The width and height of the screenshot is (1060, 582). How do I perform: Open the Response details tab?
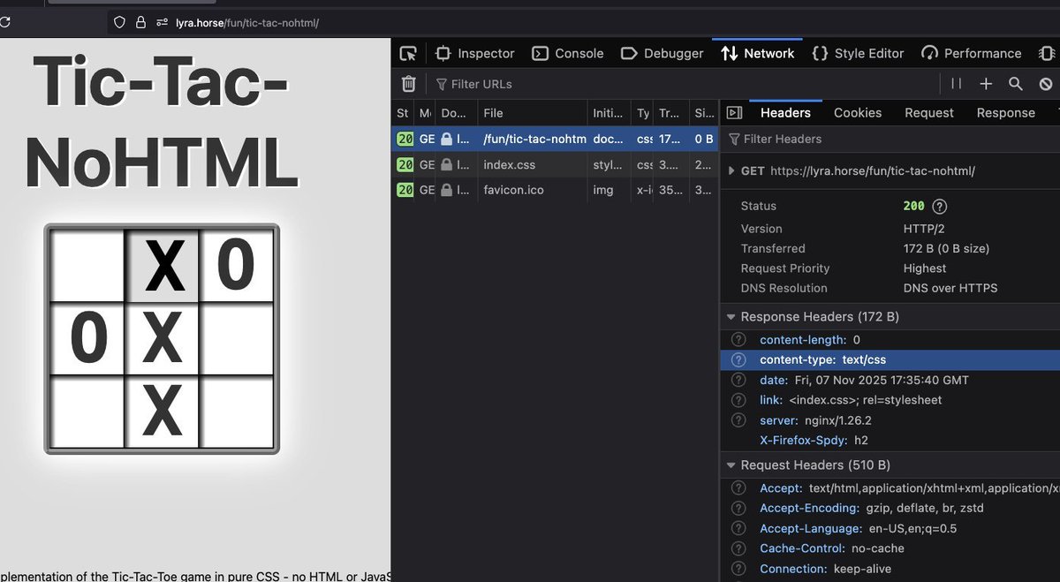pos(1005,112)
